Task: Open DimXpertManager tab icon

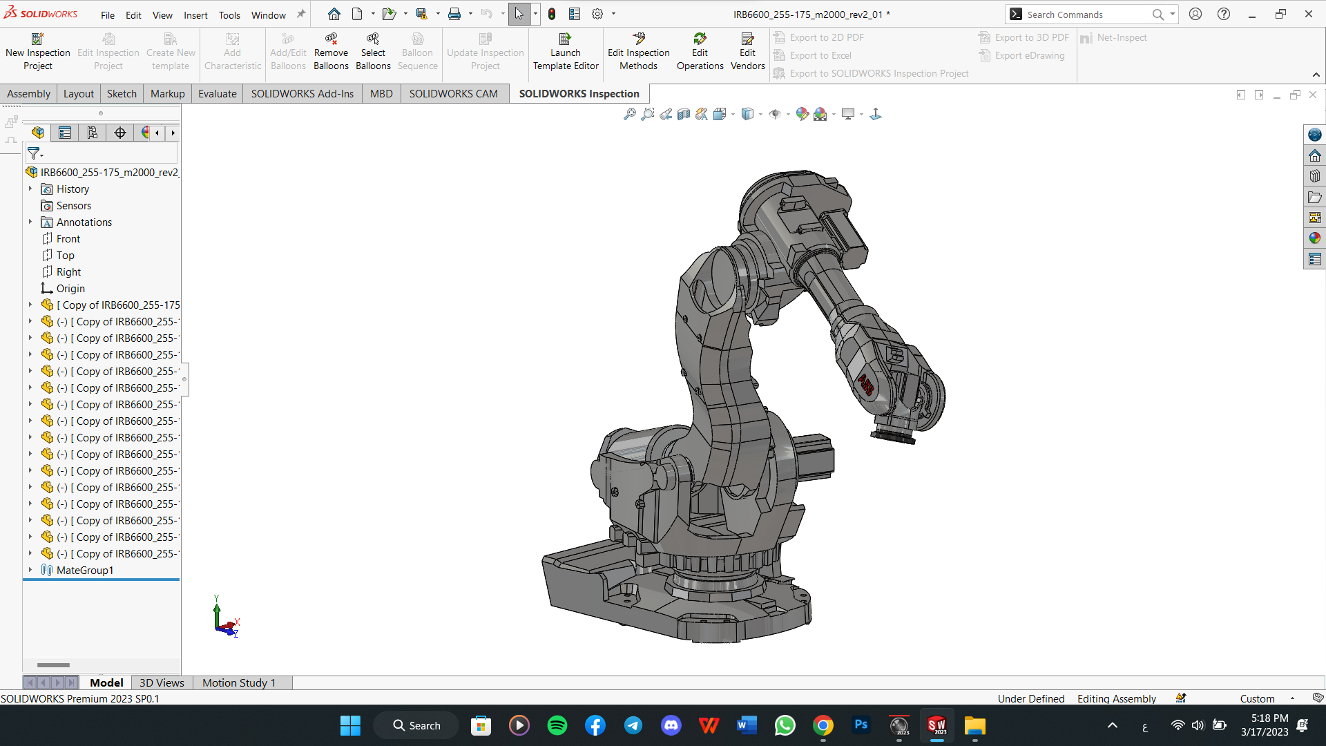Action: [120, 133]
